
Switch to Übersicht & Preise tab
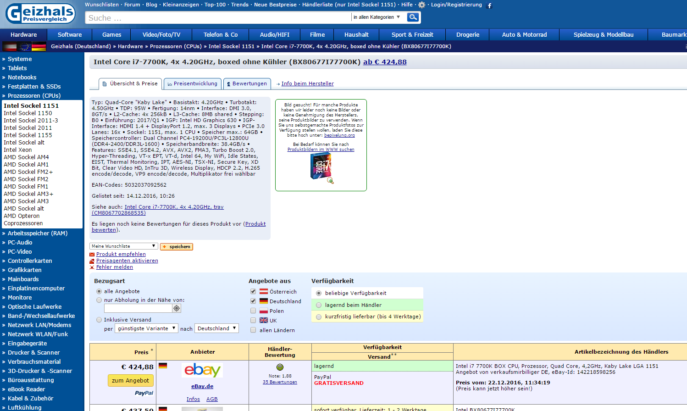click(130, 83)
